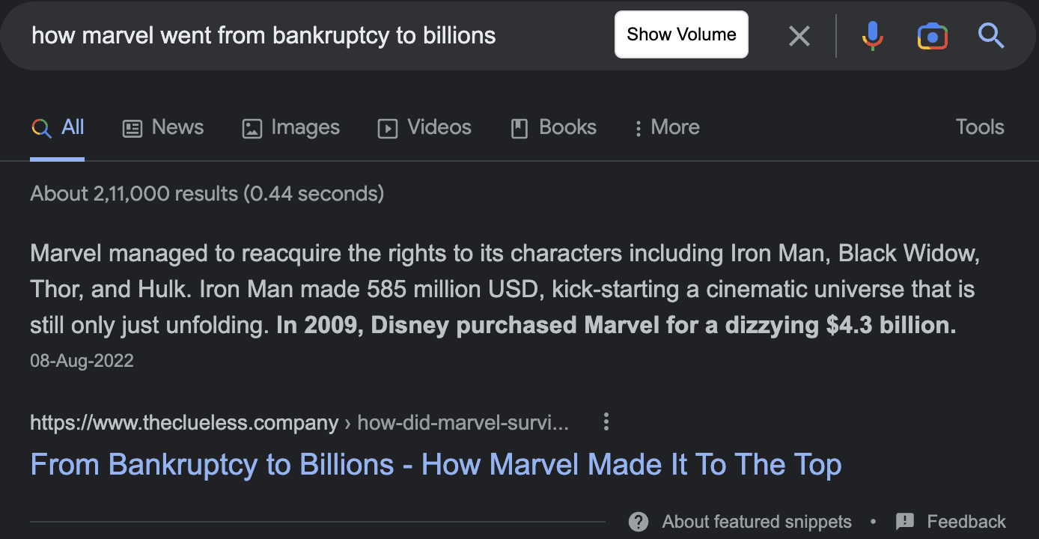Click the Show Volume button

pos(681,34)
